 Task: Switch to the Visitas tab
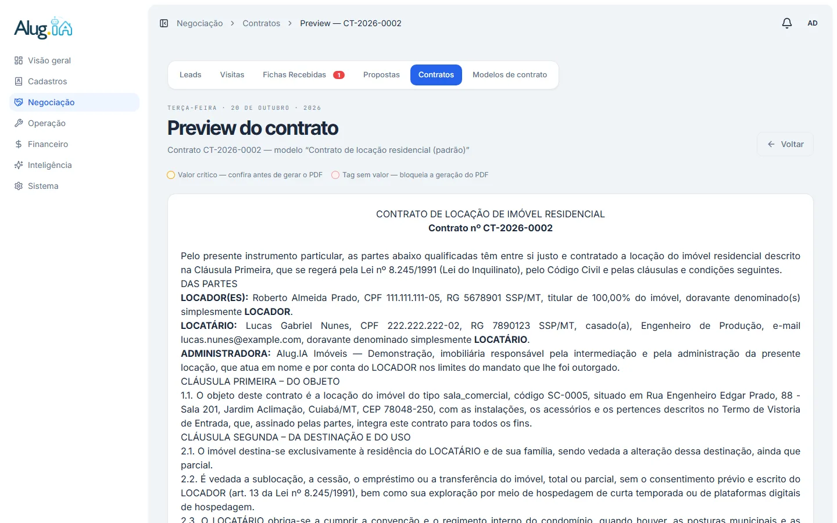point(232,75)
